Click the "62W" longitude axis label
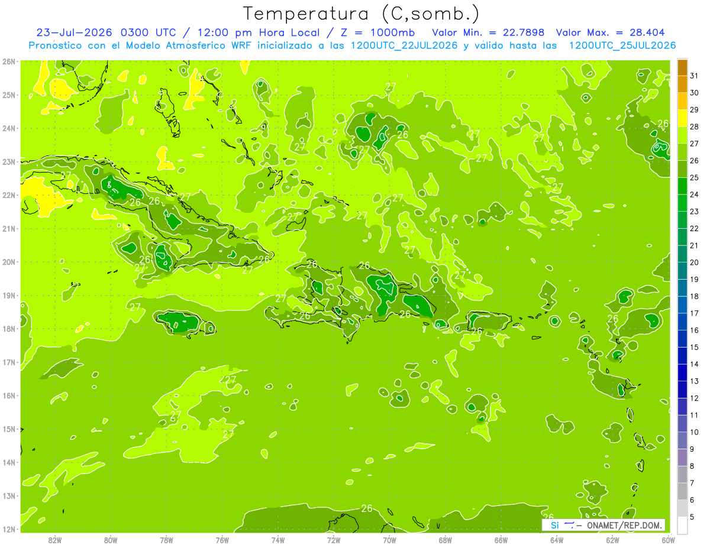710x548 pixels. [612, 540]
